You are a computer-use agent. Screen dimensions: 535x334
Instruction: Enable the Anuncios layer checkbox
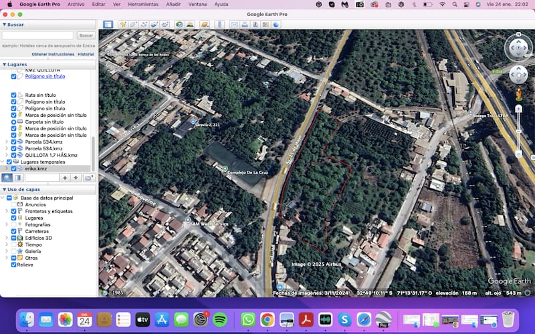point(13,204)
